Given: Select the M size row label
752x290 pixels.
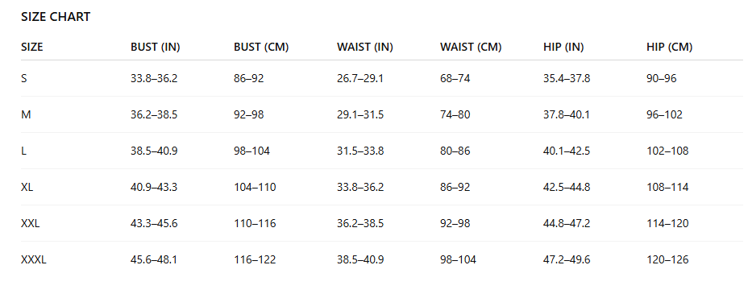Looking at the screenshot, I should point(26,114).
